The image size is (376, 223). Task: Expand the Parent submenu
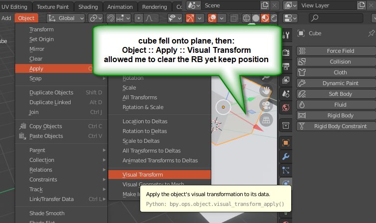pyautogui.click(x=61, y=150)
